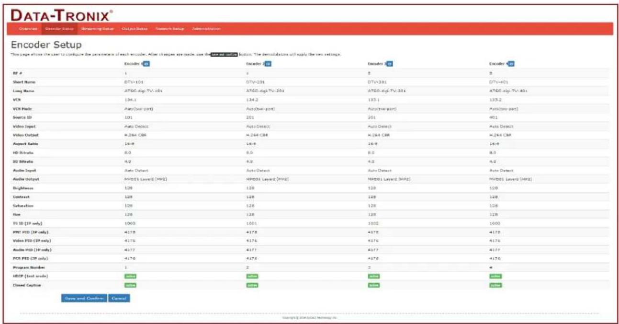
Task: Toggle Closed Caption active badge for Encoder 2
Action: pos(252,285)
